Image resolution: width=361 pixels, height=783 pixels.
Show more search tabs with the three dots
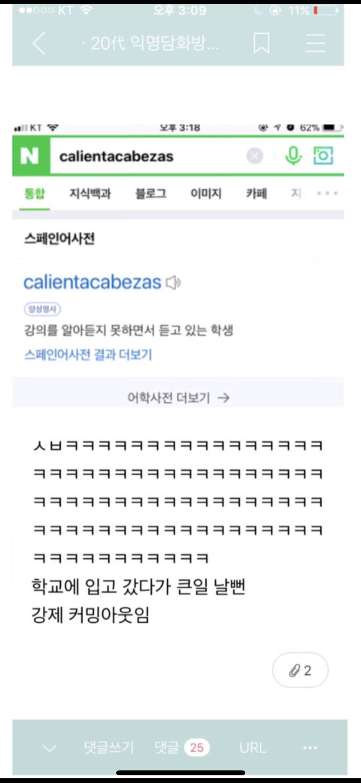point(327,193)
